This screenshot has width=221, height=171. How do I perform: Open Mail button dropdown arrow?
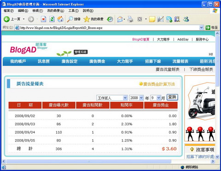[x=124, y=19]
